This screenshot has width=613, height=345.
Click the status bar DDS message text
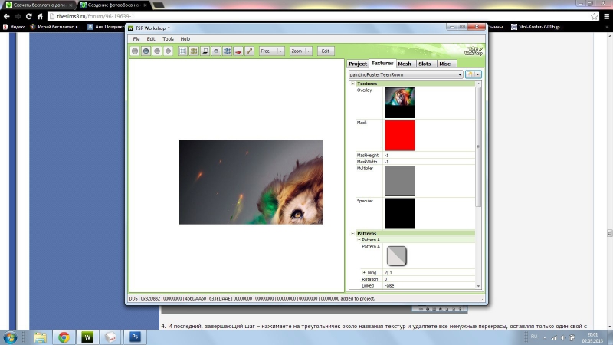tap(252, 298)
